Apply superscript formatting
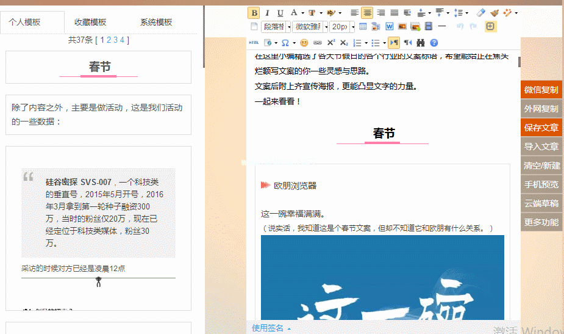The height and width of the screenshot is (334, 564). (x=330, y=43)
